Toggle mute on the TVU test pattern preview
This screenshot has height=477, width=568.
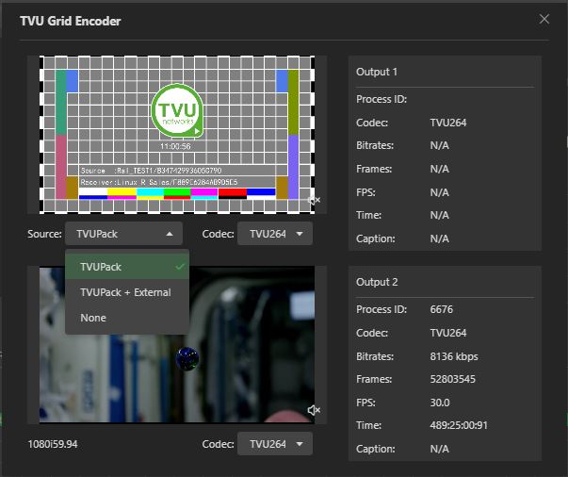click(314, 200)
